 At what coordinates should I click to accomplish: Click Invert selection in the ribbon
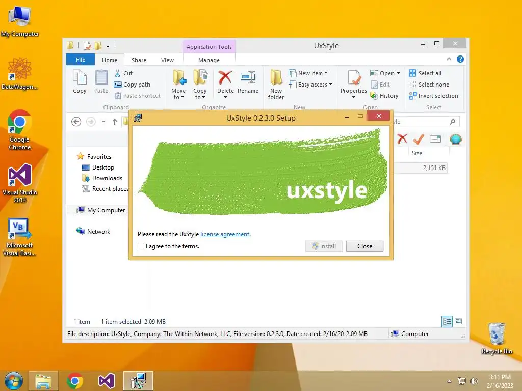433,96
